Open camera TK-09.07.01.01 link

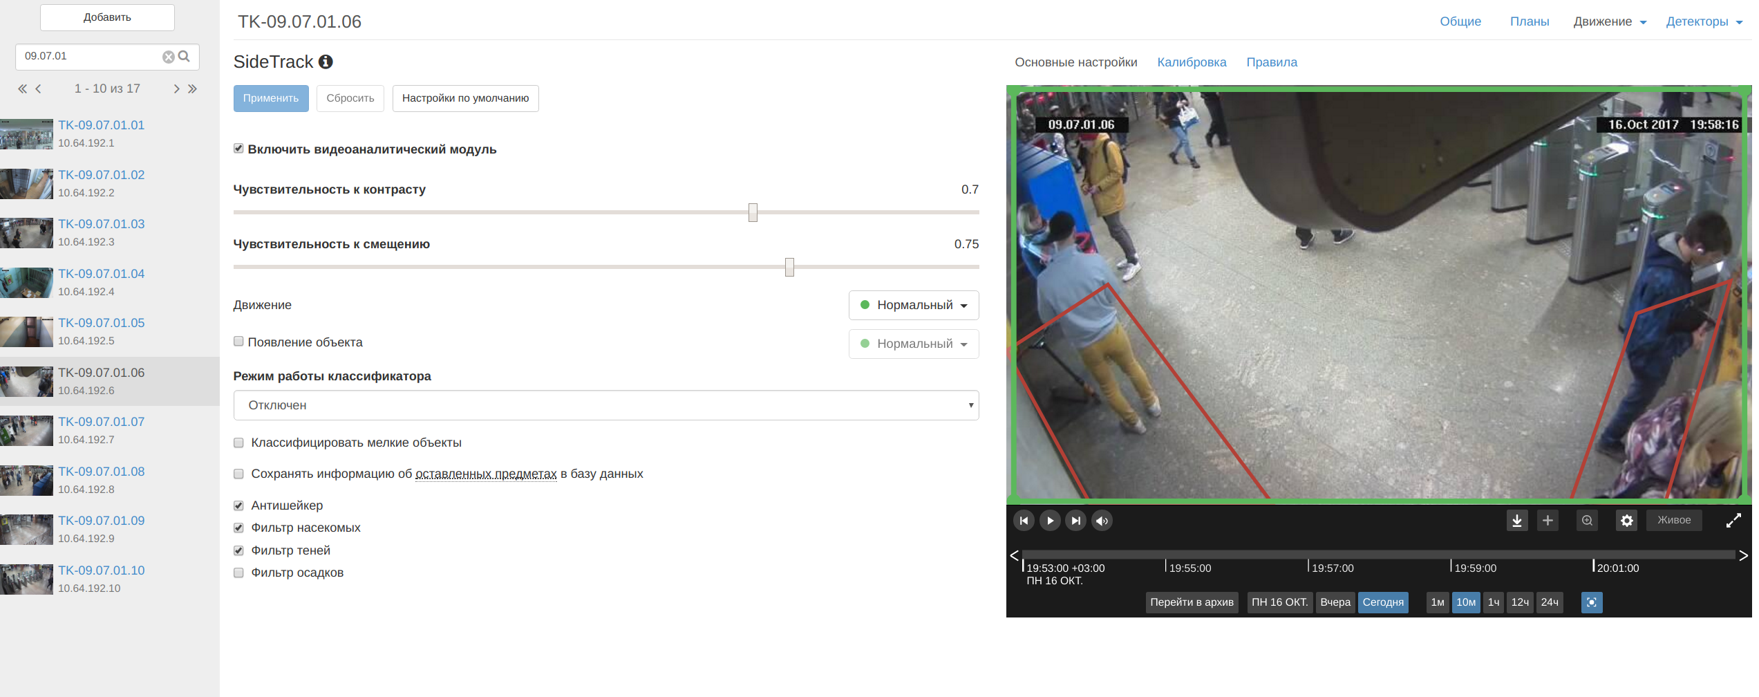click(101, 125)
